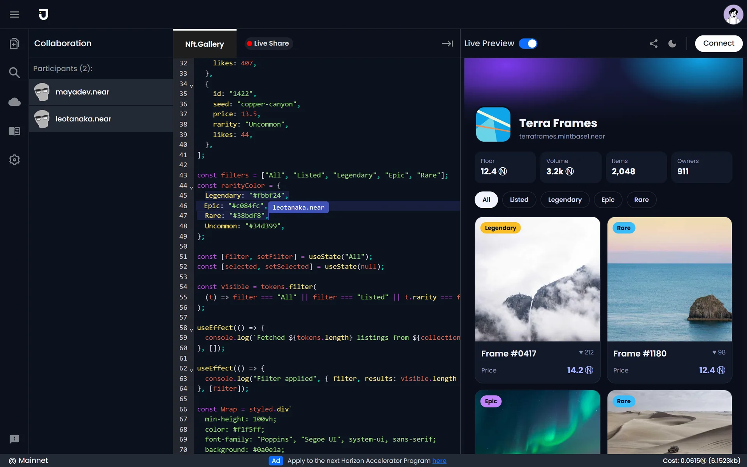Switch to dark mode moon icon
747x467 pixels.
672,44
